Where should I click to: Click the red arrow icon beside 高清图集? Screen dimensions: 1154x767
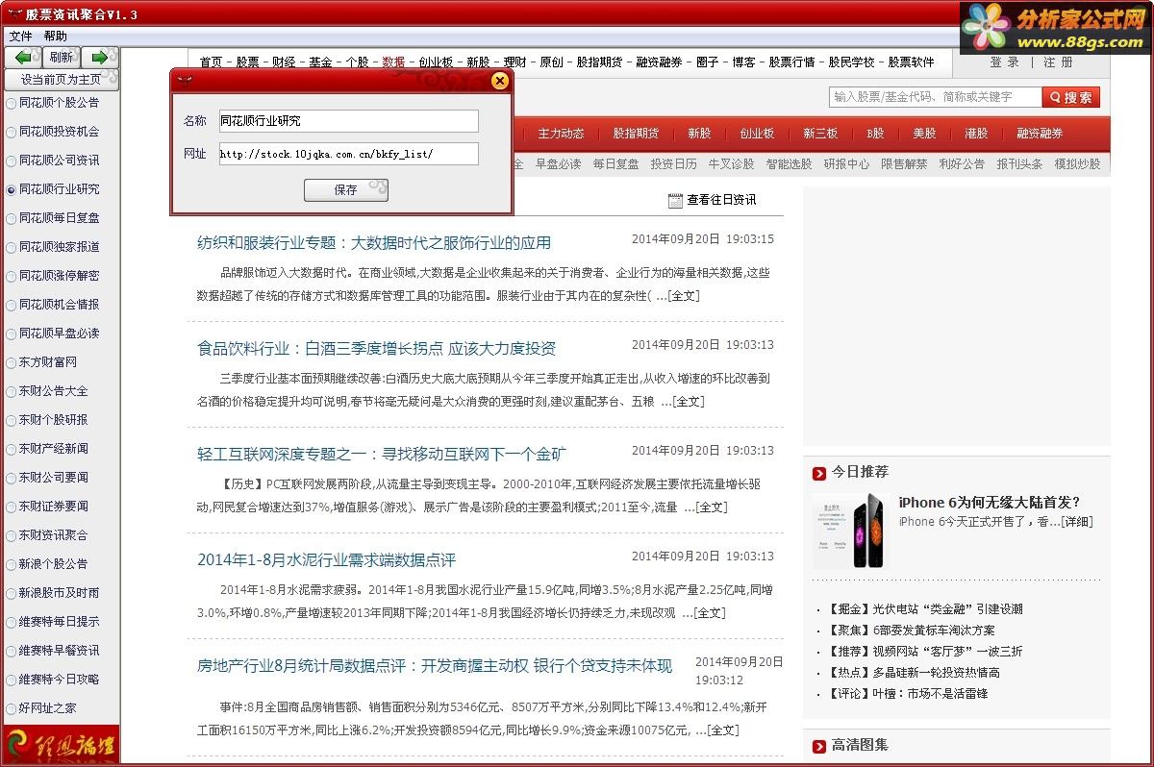coord(819,745)
